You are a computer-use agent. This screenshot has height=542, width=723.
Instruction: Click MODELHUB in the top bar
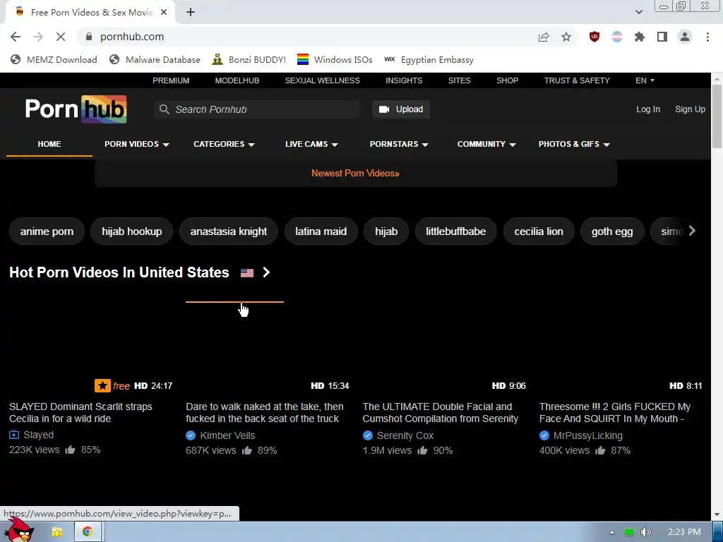(x=237, y=80)
